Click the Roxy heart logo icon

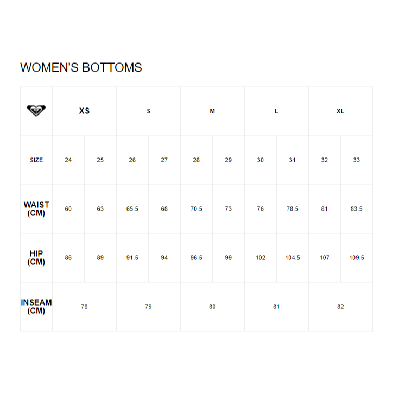[x=36, y=111]
